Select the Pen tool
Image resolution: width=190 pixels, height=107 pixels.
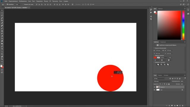[x=2, y=46]
